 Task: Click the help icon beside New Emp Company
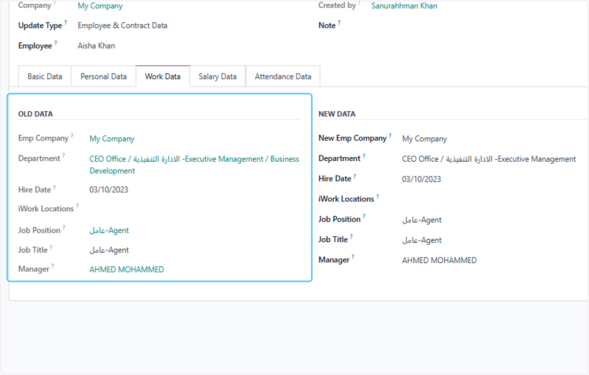point(390,136)
